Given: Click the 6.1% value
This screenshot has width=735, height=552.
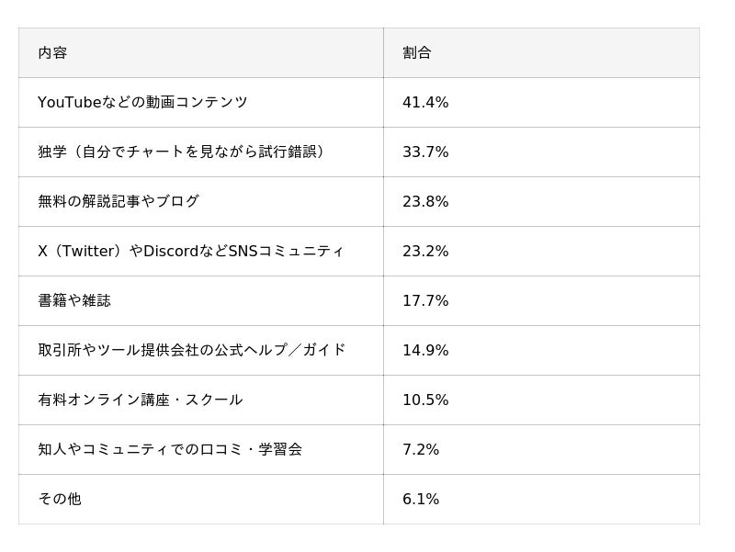Looking at the screenshot, I should [x=421, y=500].
